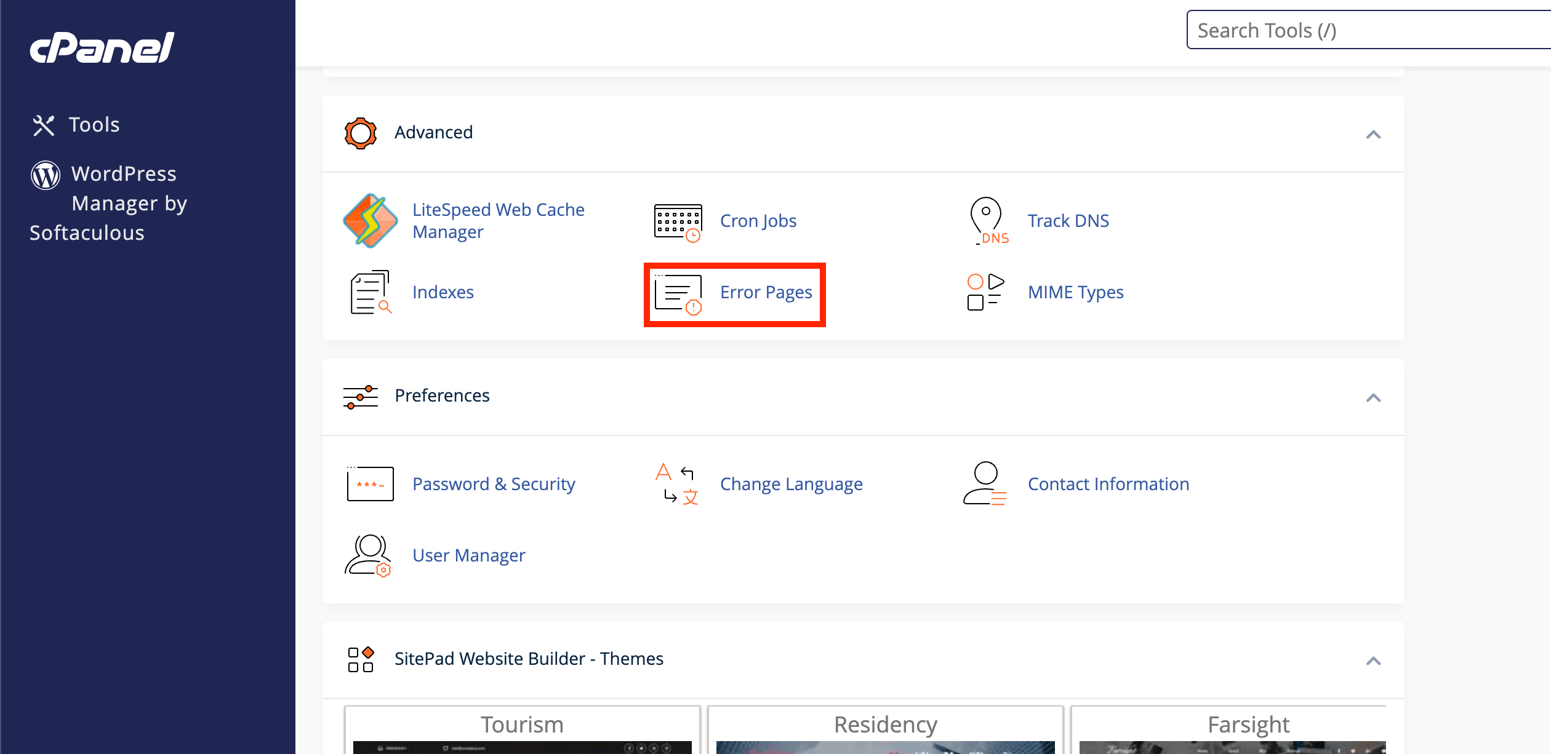Open Password & Security link

494,484
